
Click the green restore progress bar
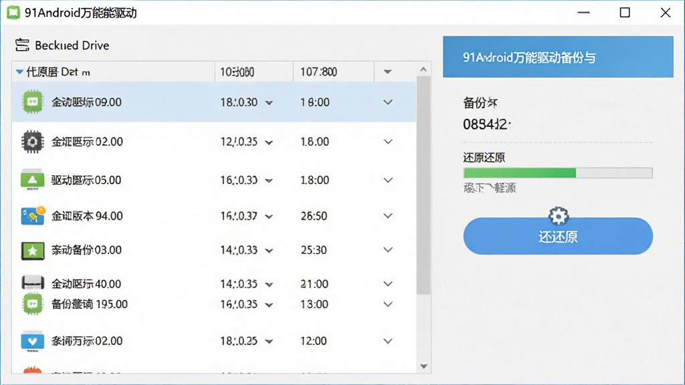(558, 173)
